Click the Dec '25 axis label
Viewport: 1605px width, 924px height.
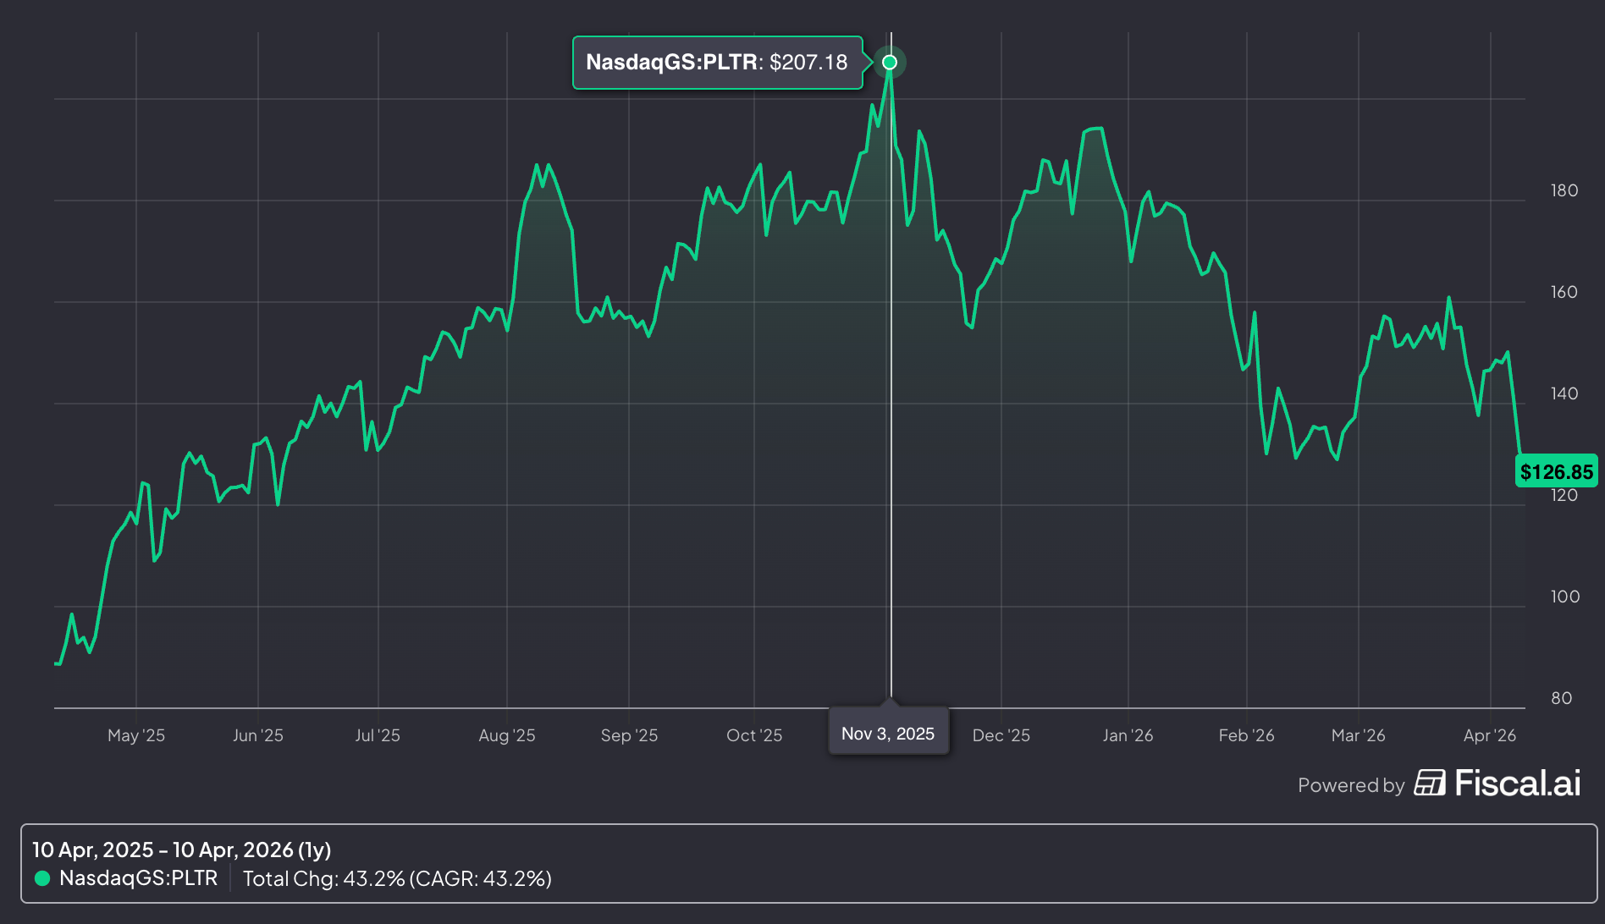(1001, 735)
